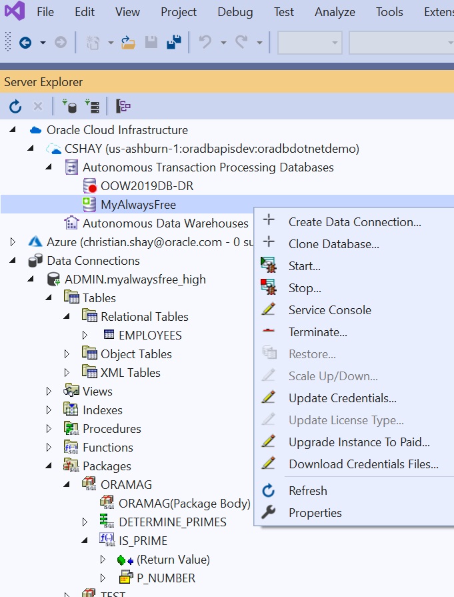Click the tree diagram icon in Server Explorer toolbar
Image resolution: width=454 pixels, height=597 pixels.
[x=123, y=106]
